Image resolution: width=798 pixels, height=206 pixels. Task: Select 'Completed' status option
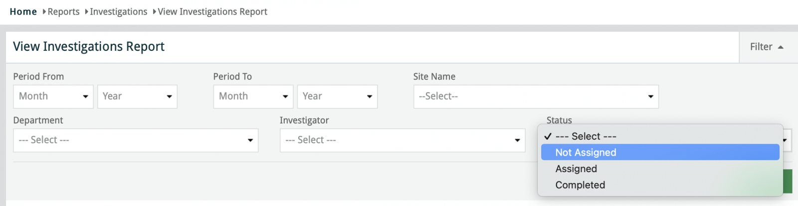click(580, 185)
